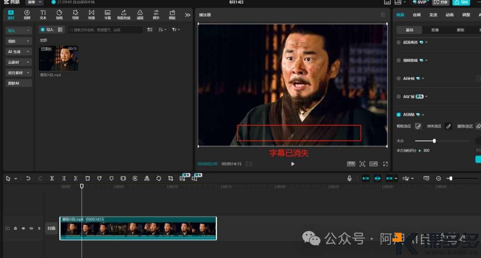
Task: Select the imported mp4 clip thumbnail
Action: tap(58, 58)
